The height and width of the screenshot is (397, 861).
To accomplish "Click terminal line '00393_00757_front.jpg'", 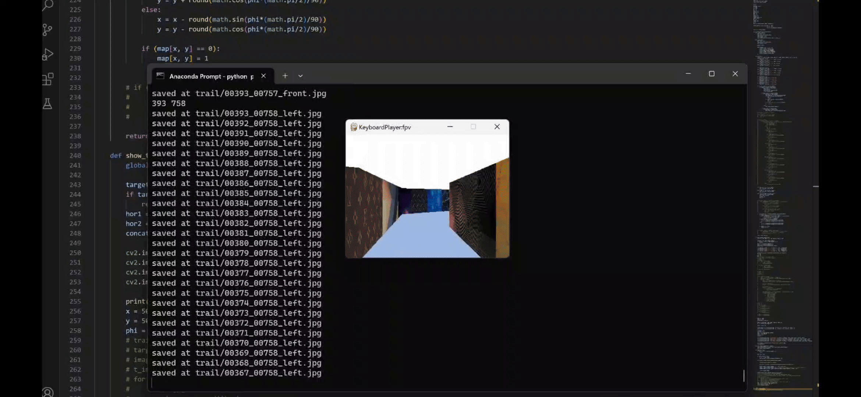I will (239, 93).
